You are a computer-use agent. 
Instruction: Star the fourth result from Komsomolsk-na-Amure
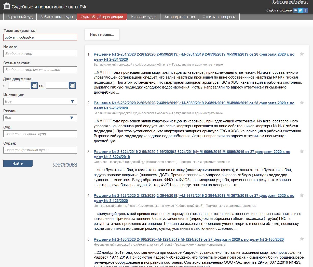pos(302,195)
